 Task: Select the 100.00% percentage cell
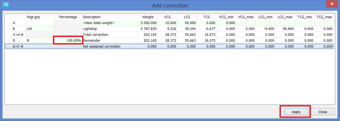pos(68,40)
